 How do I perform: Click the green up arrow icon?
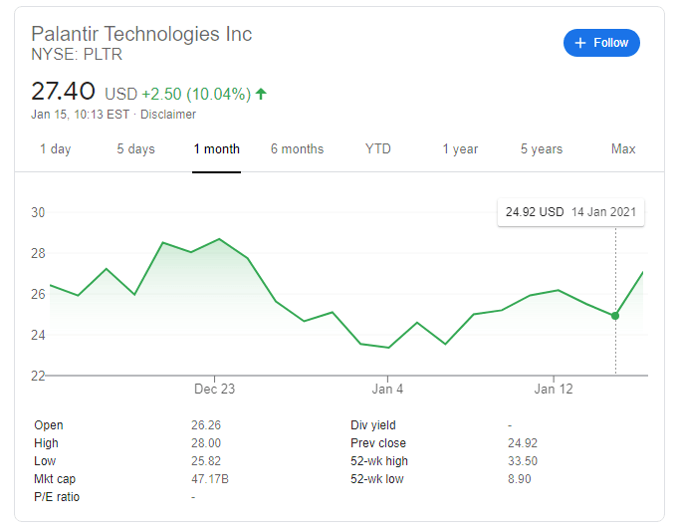pyautogui.click(x=261, y=94)
